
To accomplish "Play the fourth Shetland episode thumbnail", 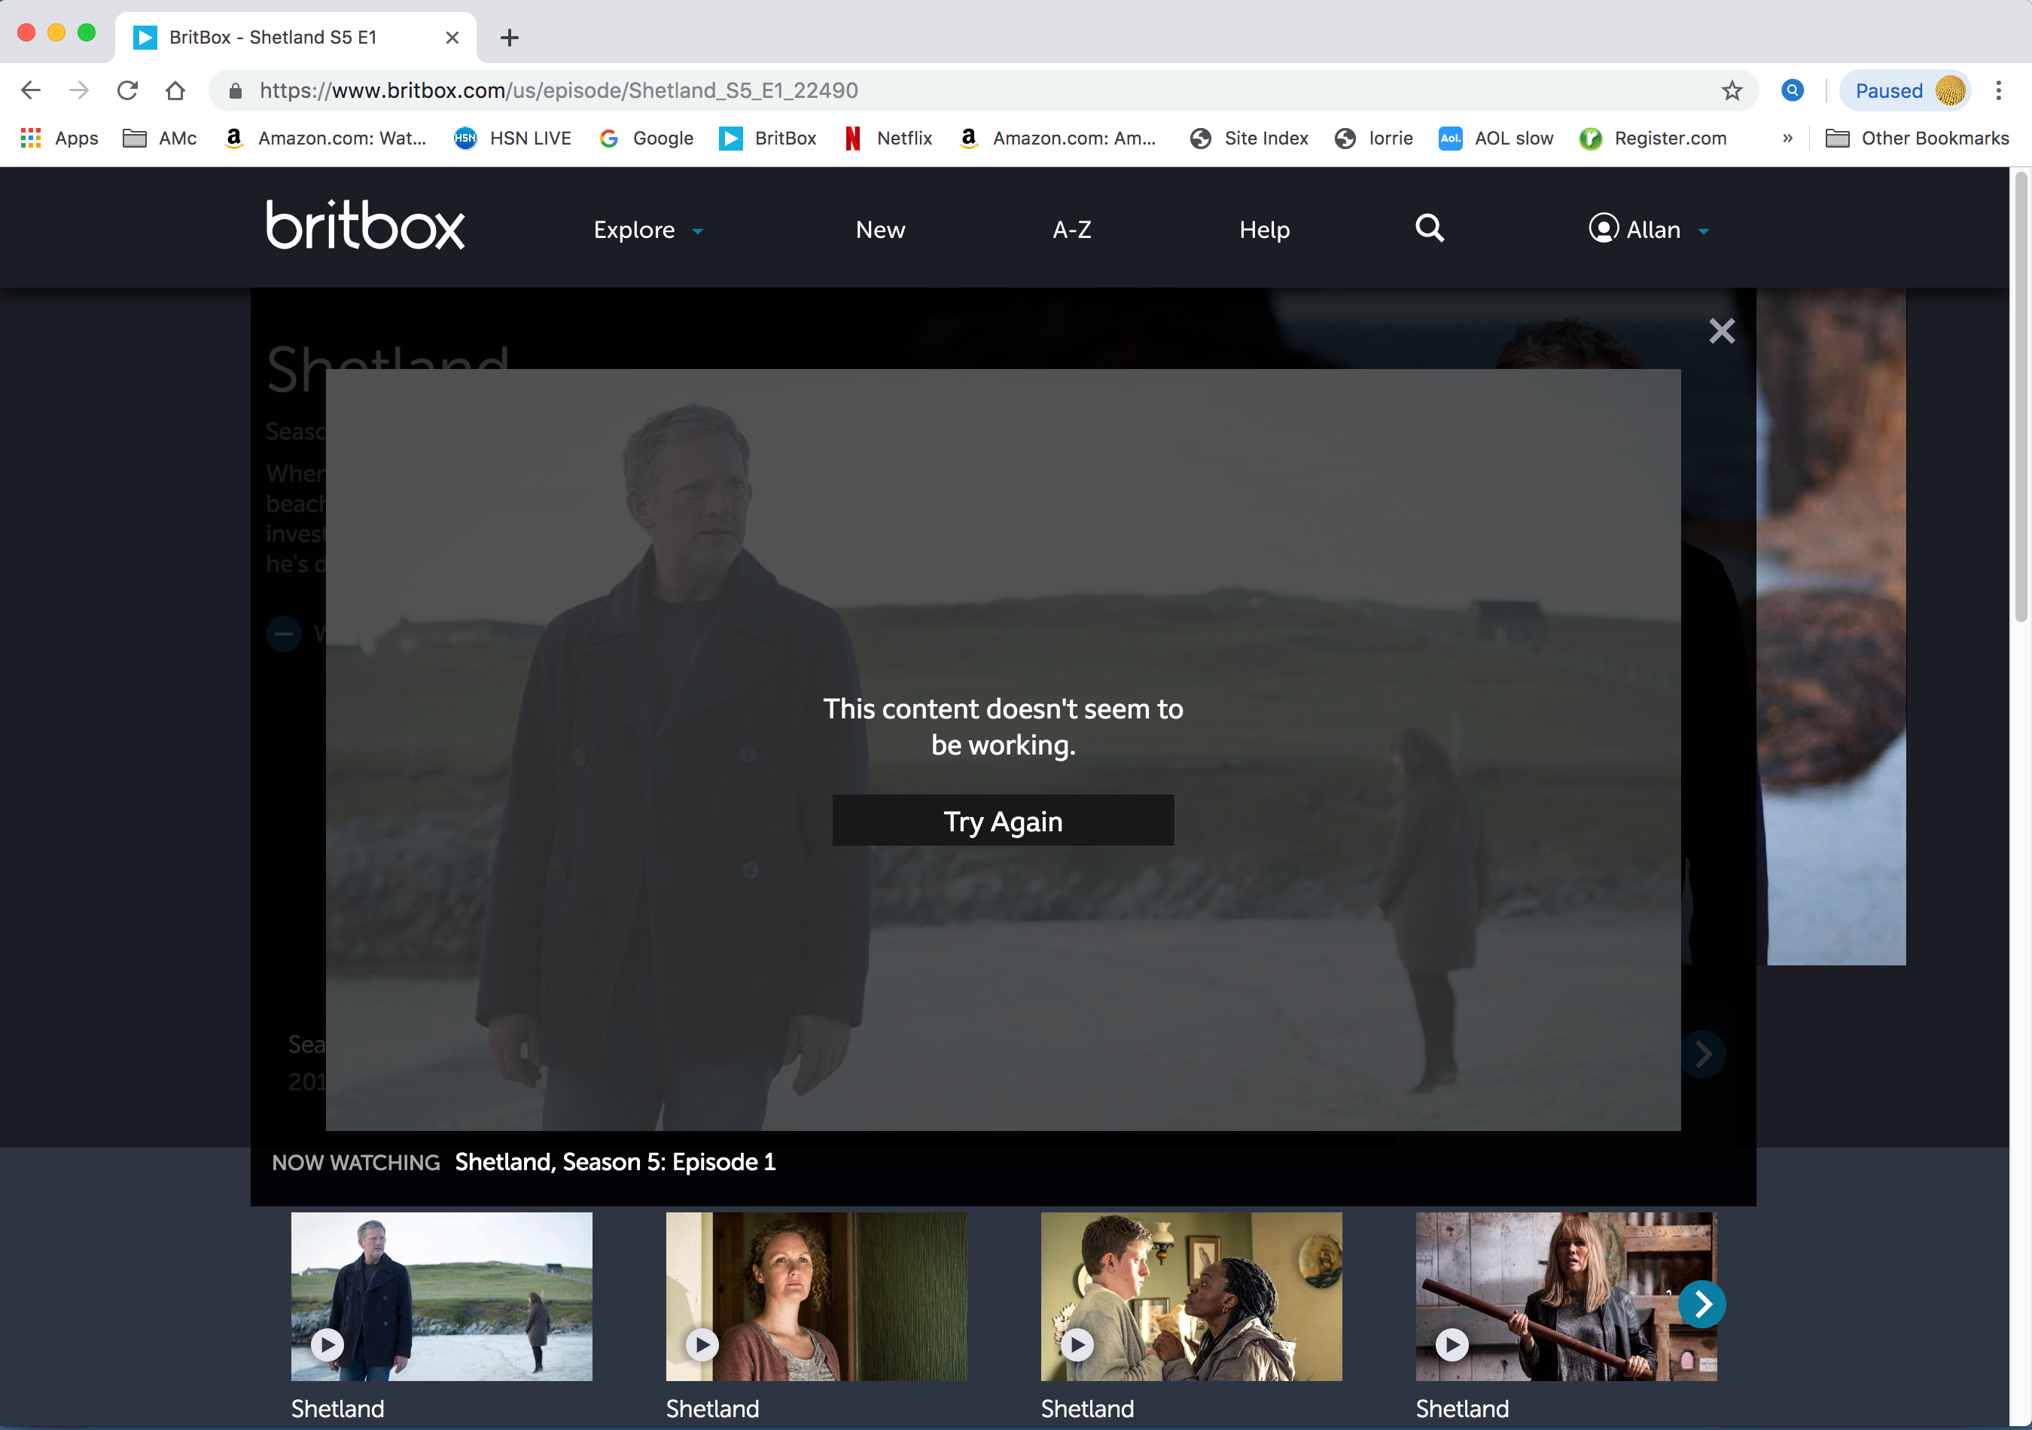I will point(1452,1345).
